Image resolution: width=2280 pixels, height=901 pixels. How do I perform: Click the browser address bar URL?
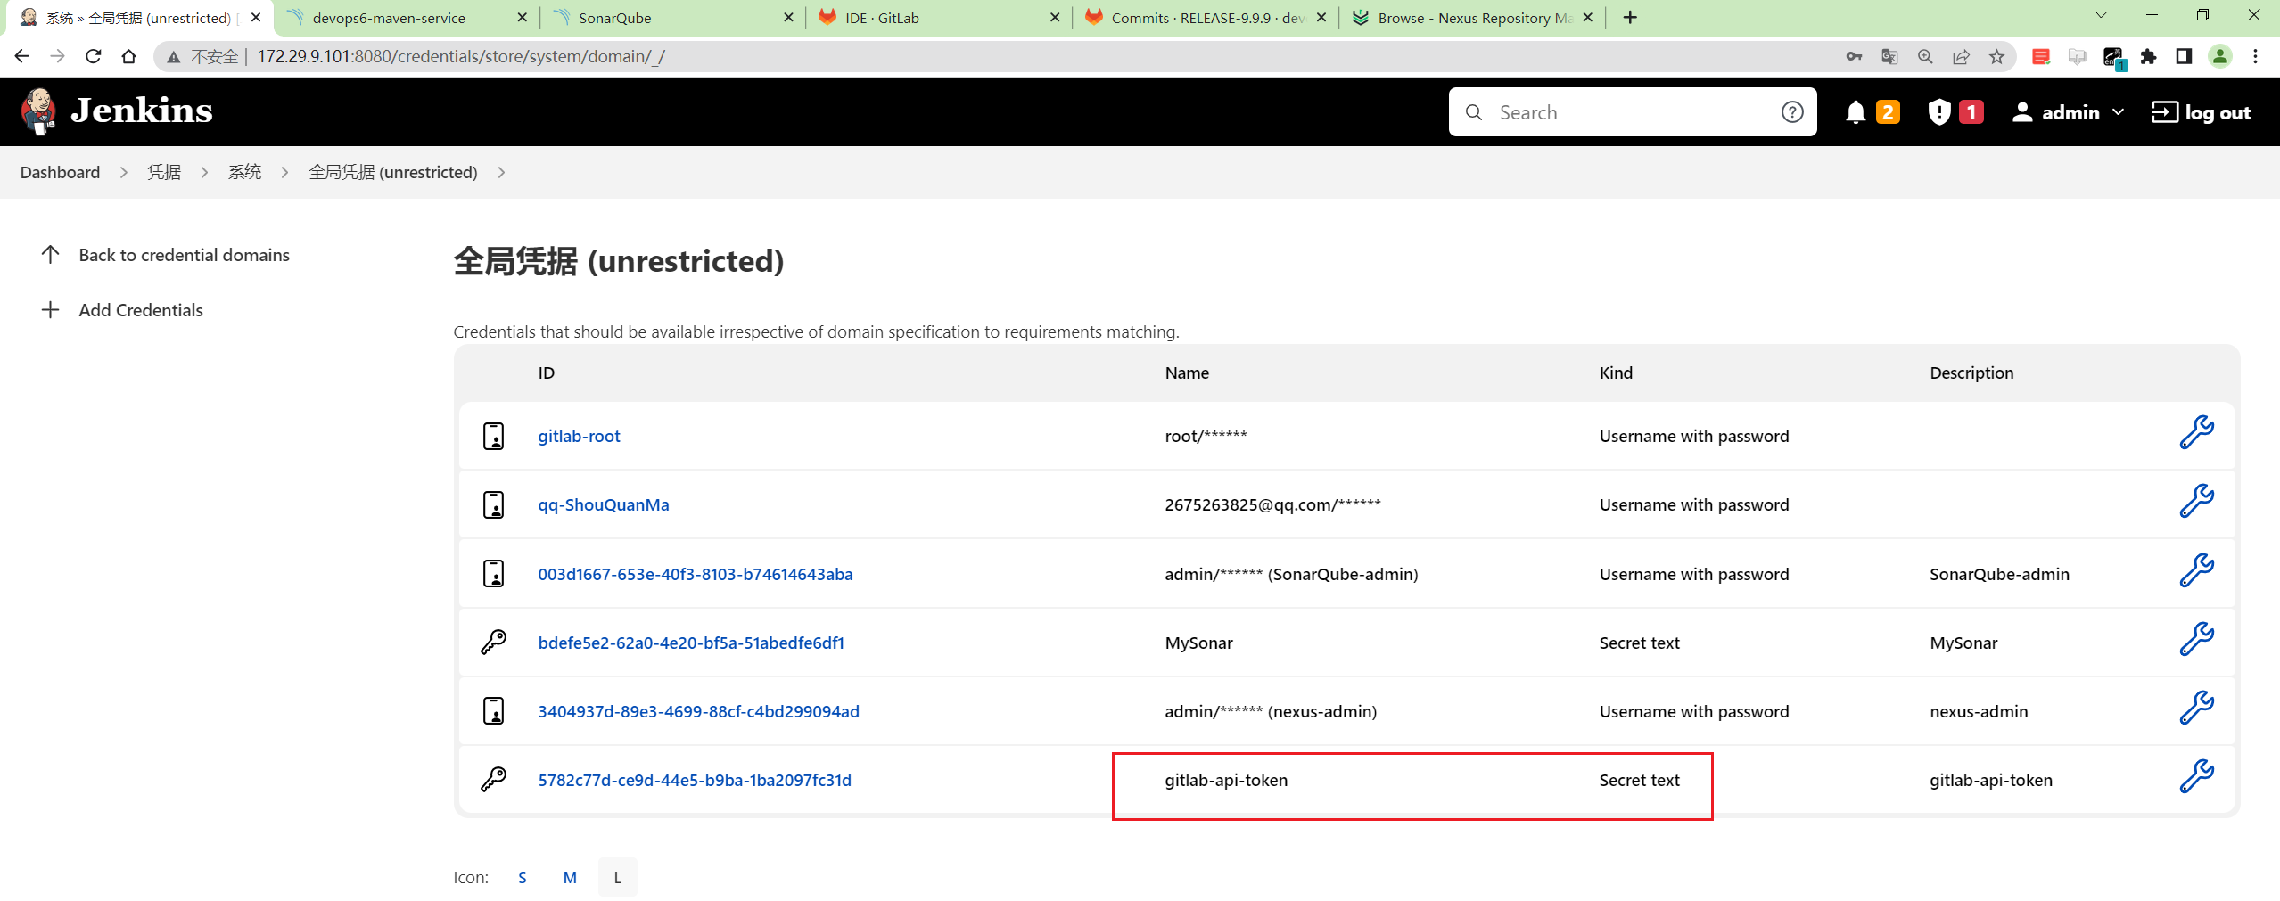click(x=461, y=57)
